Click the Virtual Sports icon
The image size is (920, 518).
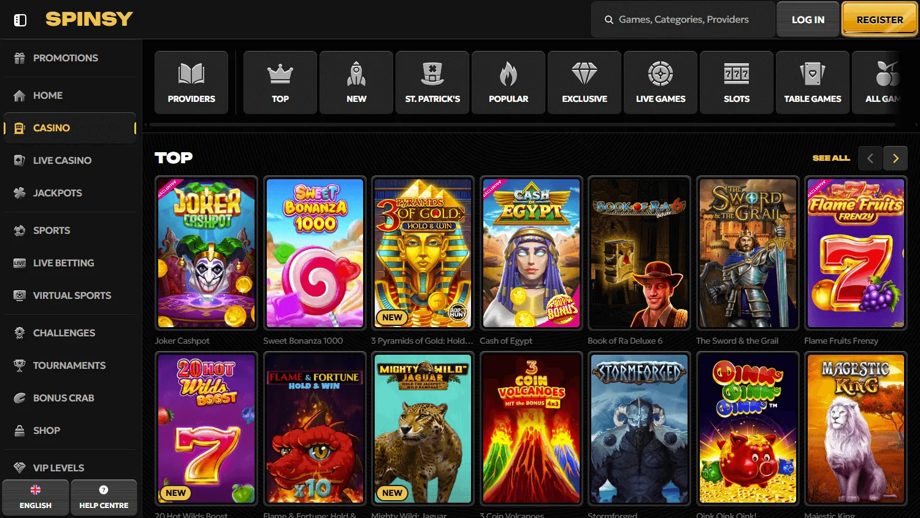click(18, 295)
